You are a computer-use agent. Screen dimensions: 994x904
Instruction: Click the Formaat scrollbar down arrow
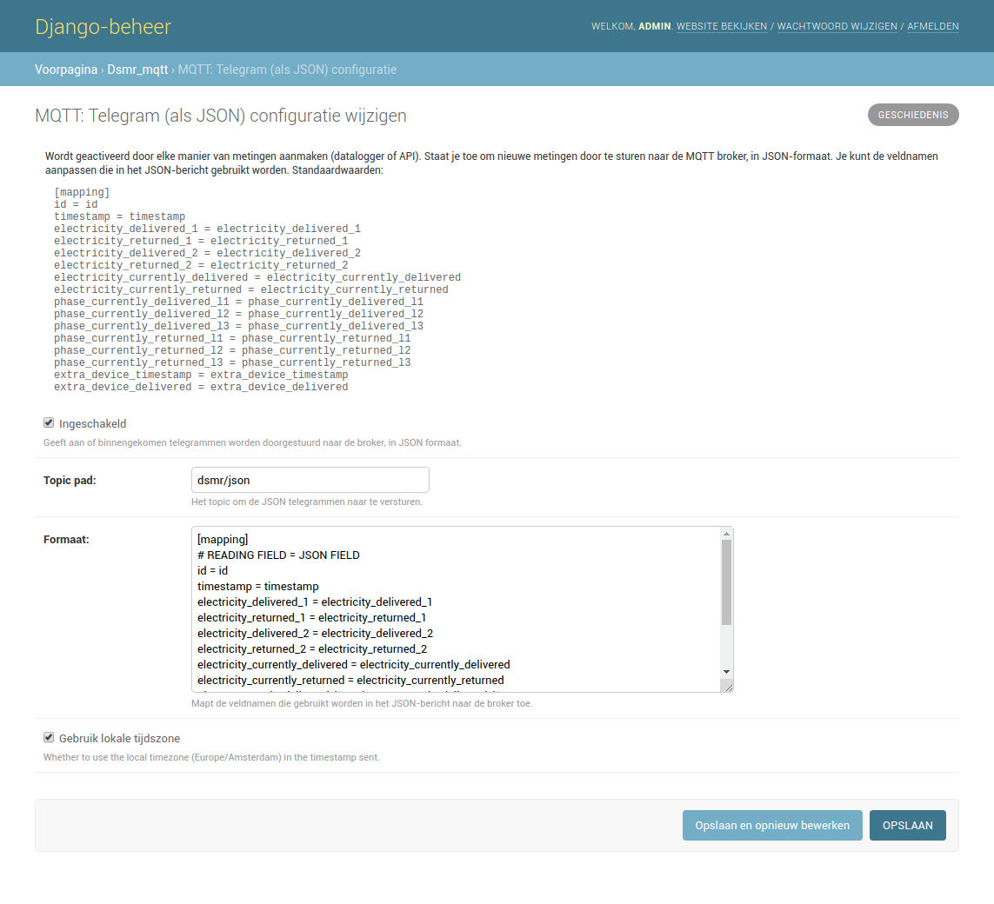tap(726, 672)
